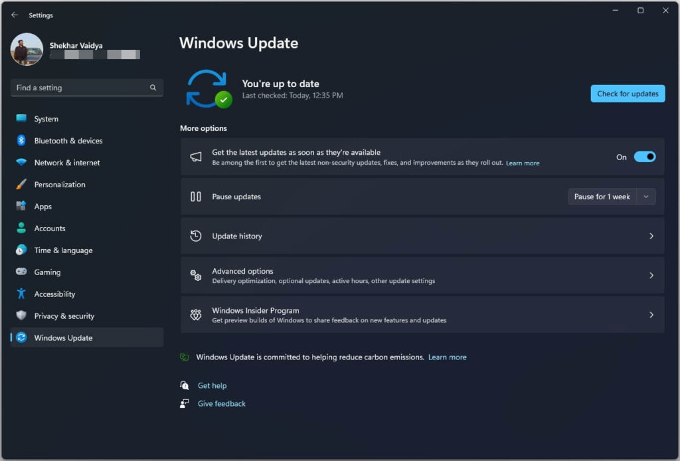Click the megaphone icon for latest updates

pos(196,157)
